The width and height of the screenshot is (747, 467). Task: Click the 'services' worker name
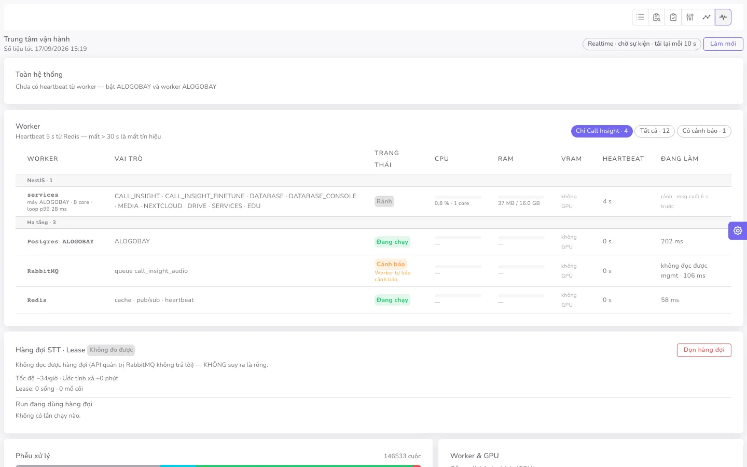[x=43, y=195]
